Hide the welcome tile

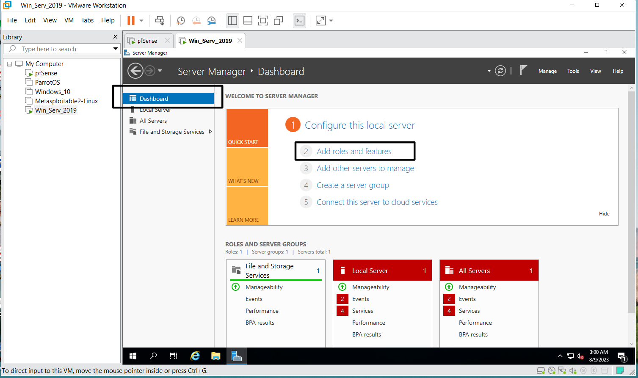click(604, 214)
